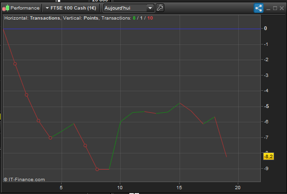Click the Performance window title label
Image resolution: width=287 pixels, height=194 pixels.
[x=25, y=8]
